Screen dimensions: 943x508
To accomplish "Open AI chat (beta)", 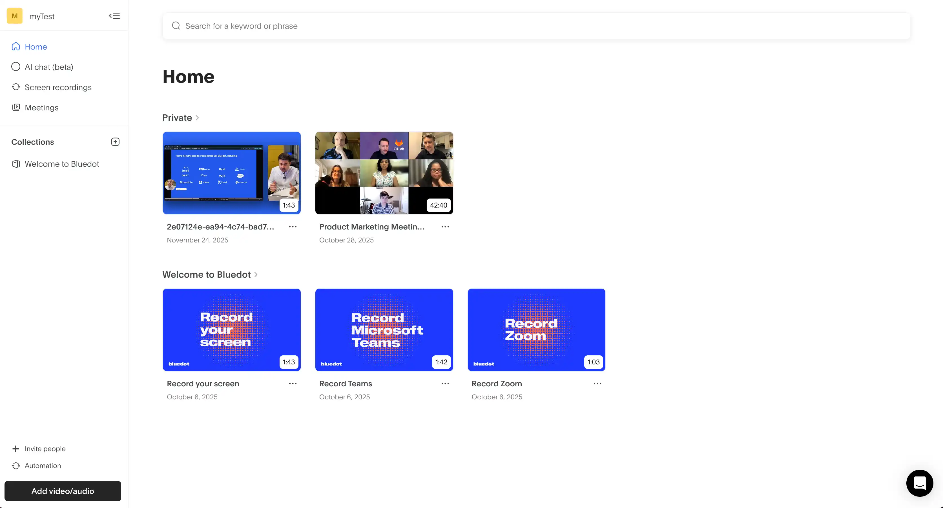I will pyautogui.click(x=49, y=67).
